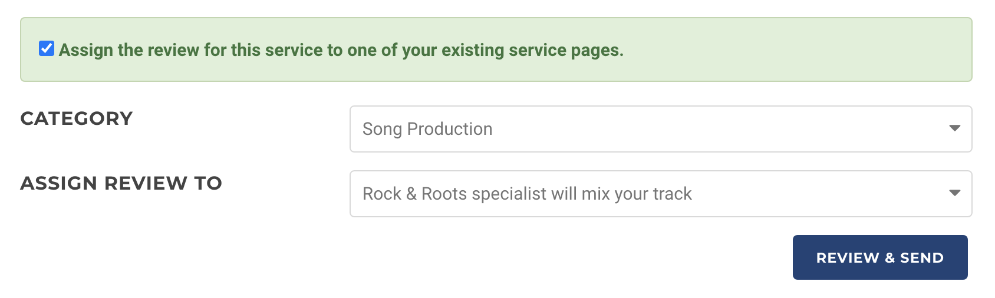This screenshot has width=995, height=298.
Task: Expand the service category selector
Action: 660,129
